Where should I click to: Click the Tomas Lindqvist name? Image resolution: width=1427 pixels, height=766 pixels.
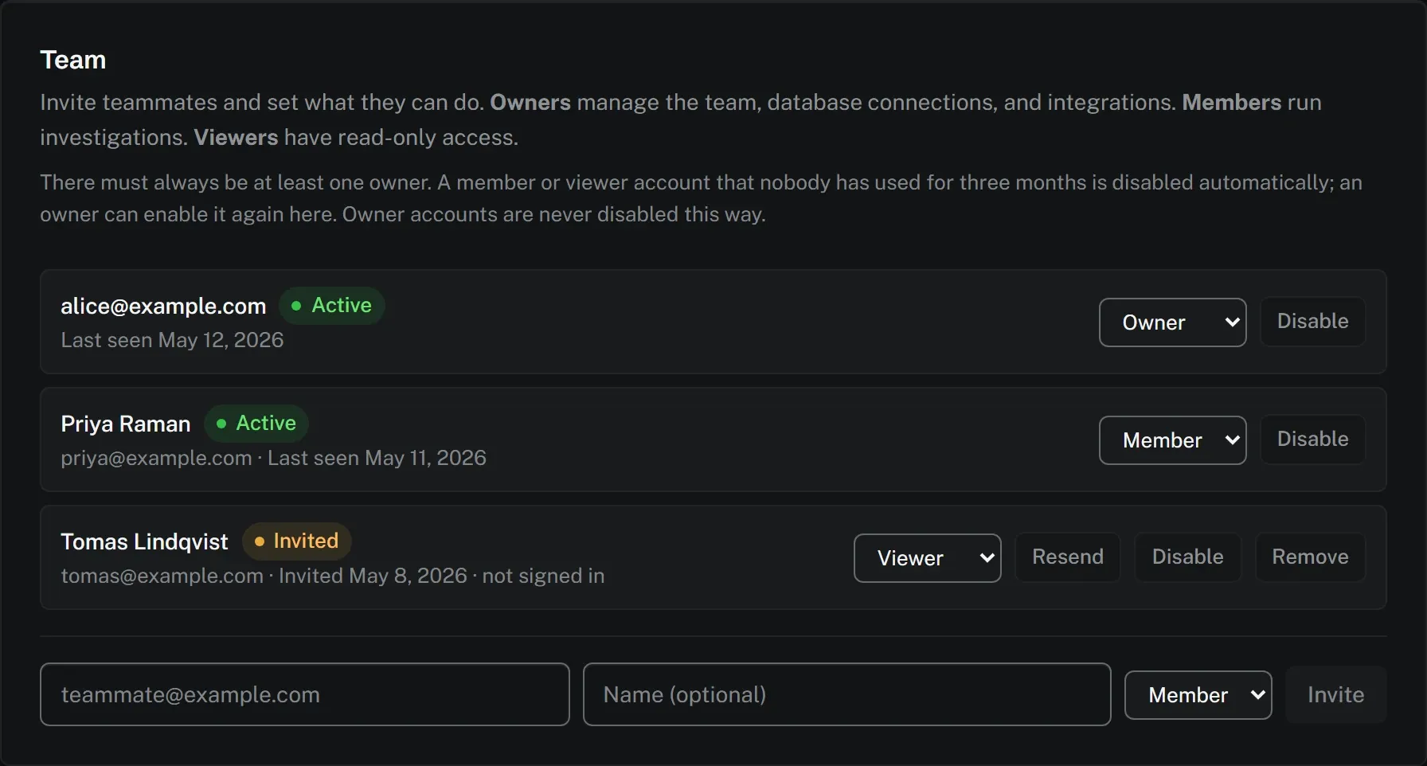pos(144,542)
